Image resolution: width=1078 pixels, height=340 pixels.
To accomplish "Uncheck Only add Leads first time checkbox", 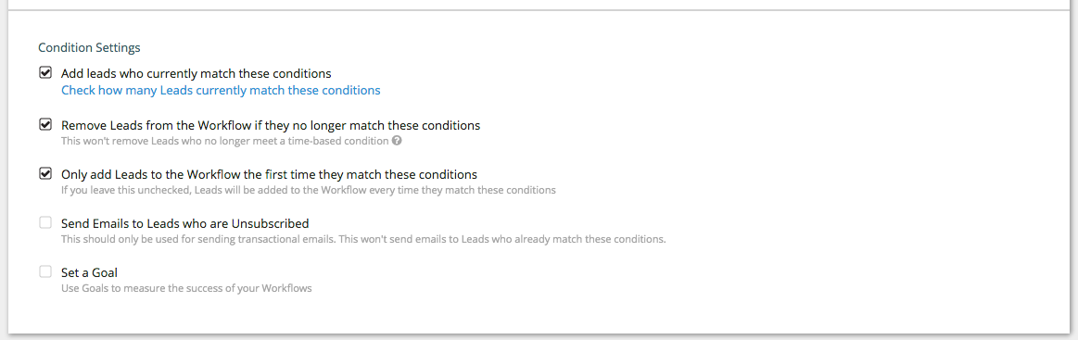I will pos(45,173).
